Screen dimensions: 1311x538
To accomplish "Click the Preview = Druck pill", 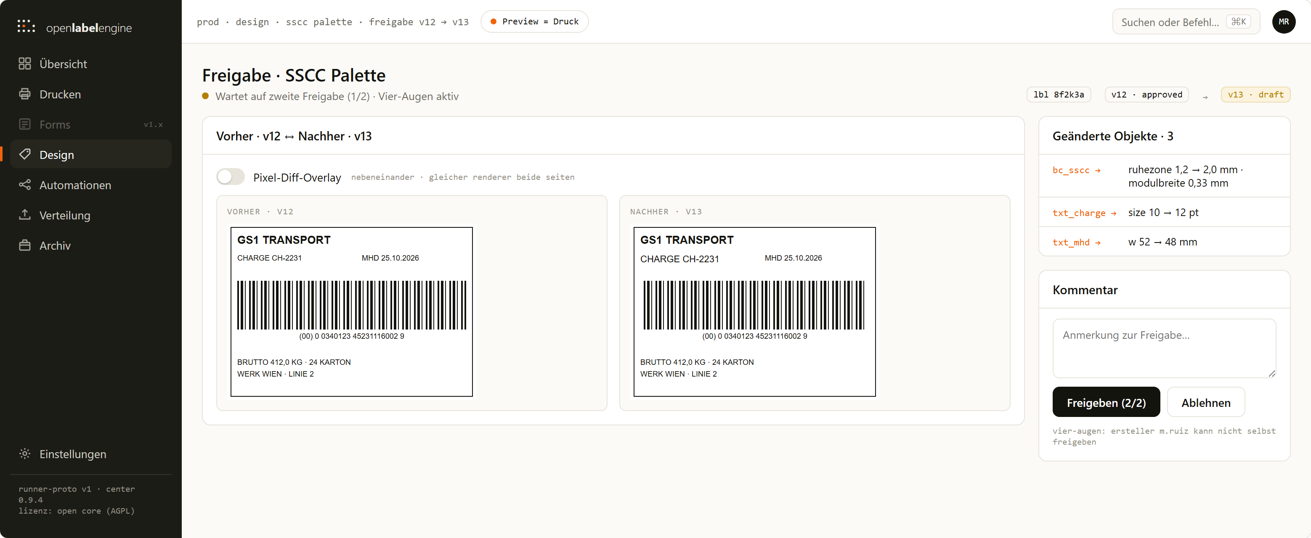I will pos(534,21).
